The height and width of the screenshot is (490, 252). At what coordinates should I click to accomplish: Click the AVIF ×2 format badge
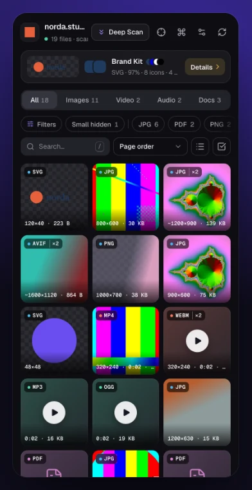tap(43, 244)
